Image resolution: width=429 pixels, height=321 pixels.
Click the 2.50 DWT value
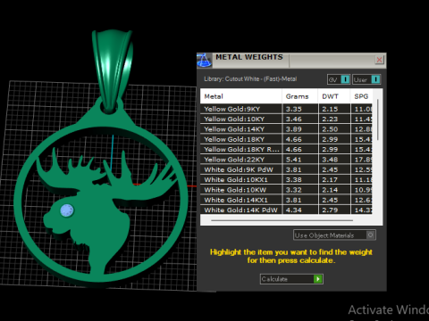coord(330,129)
